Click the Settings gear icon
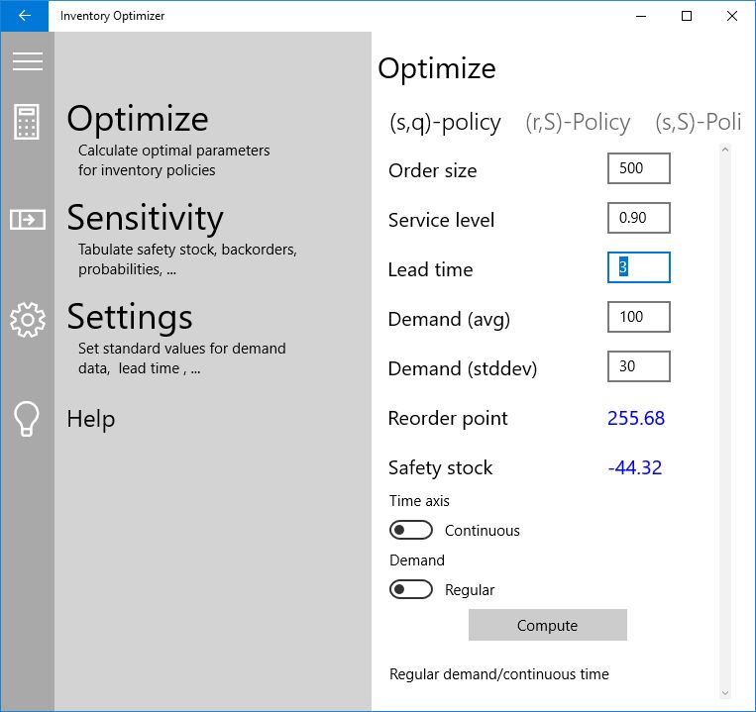The height and width of the screenshot is (712, 756). tap(27, 319)
